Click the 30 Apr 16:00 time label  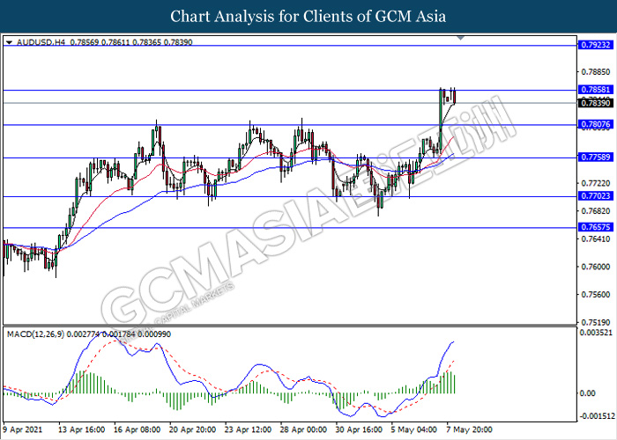click(x=359, y=429)
